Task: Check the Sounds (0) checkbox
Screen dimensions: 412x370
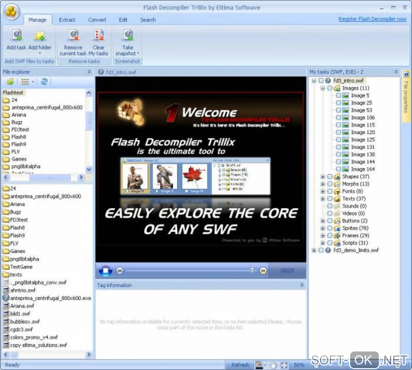Action: click(x=330, y=206)
